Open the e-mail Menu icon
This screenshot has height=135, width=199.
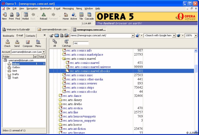38,43
